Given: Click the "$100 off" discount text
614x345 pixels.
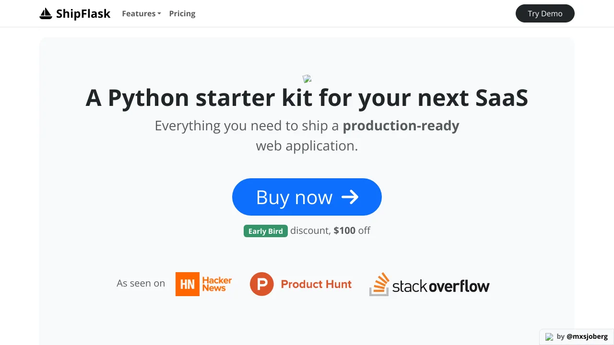Looking at the screenshot, I should pyautogui.click(x=352, y=230).
